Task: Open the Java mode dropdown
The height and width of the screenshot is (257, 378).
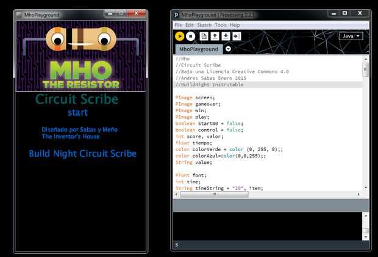Action: point(351,36)
